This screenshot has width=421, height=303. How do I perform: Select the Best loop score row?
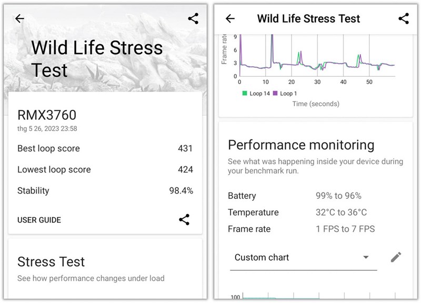coord(105,148)
